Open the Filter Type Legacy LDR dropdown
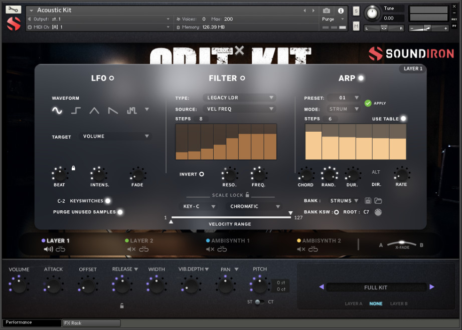This screenshot has height=330, width=462. coord(239,98)
